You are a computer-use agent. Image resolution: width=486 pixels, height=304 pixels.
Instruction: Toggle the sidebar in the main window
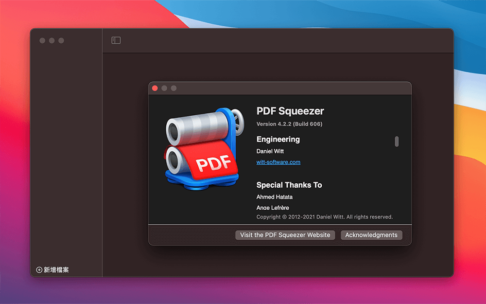point(116,40)
